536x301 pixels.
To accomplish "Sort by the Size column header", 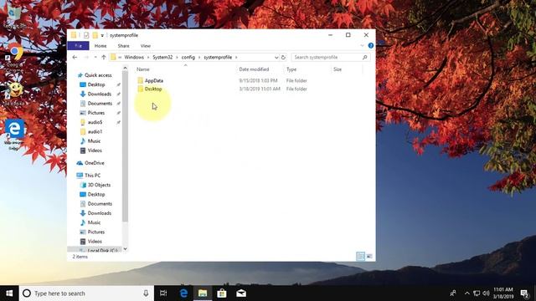I will click(338, 69).
